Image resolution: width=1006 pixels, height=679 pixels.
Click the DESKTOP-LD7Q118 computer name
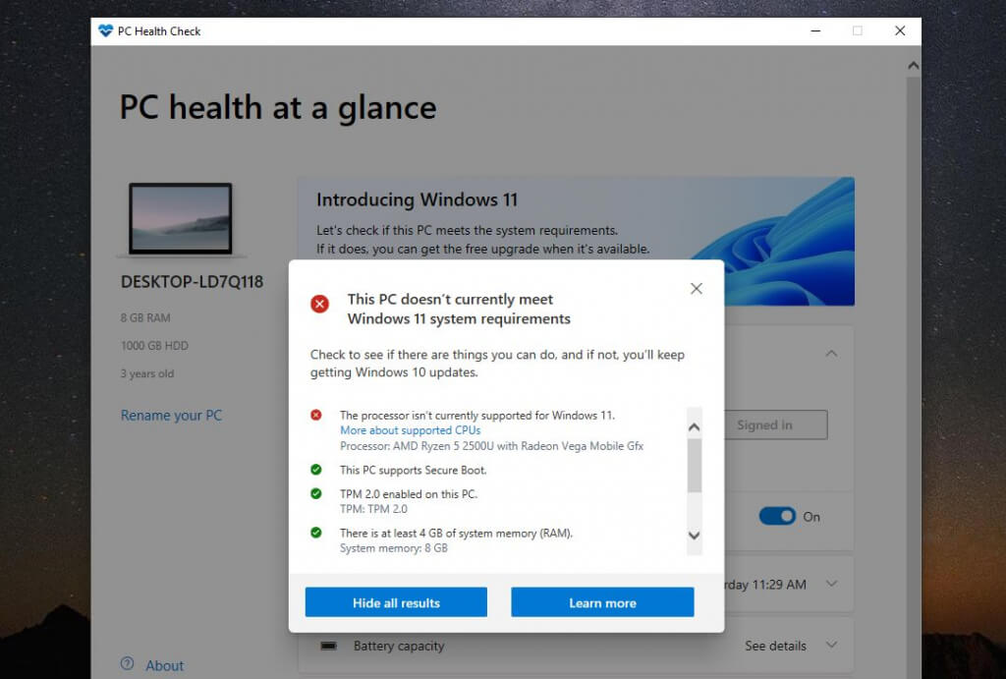[x=192, y=282]
